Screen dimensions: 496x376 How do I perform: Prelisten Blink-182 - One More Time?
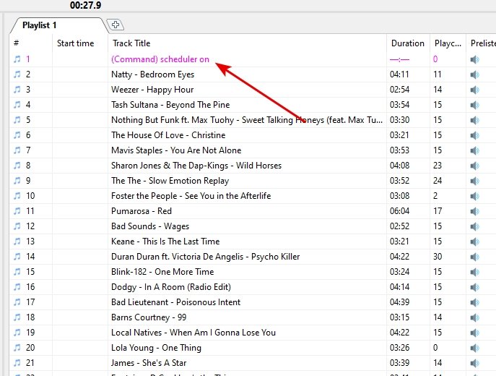pyautogui.click(x=475, y=272)
